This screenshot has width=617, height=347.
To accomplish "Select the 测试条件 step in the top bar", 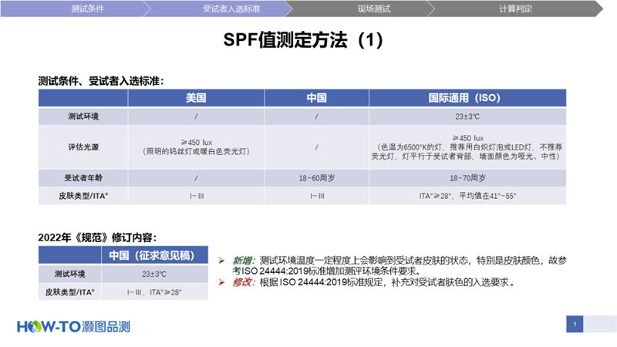I will 87,9.
